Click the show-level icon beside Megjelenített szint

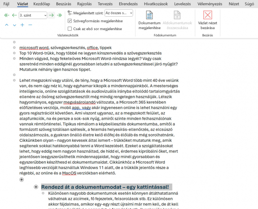[x=70, y=13]
